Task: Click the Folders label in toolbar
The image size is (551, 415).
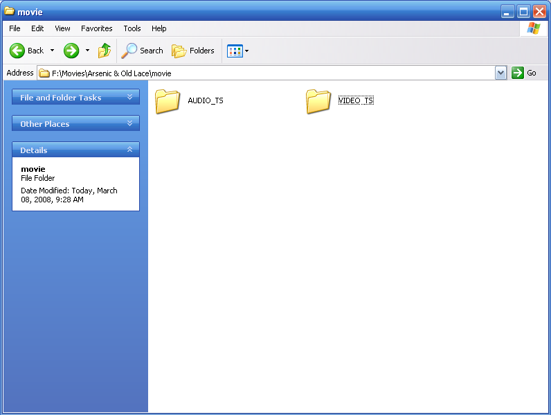Action: click(201, 51)
